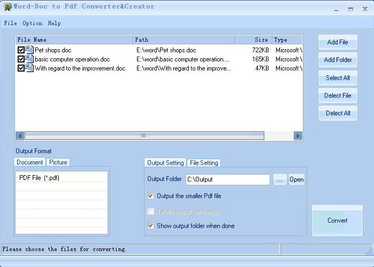Click the Select All button
Screen dimensions: 374x267
click(338, 78)
